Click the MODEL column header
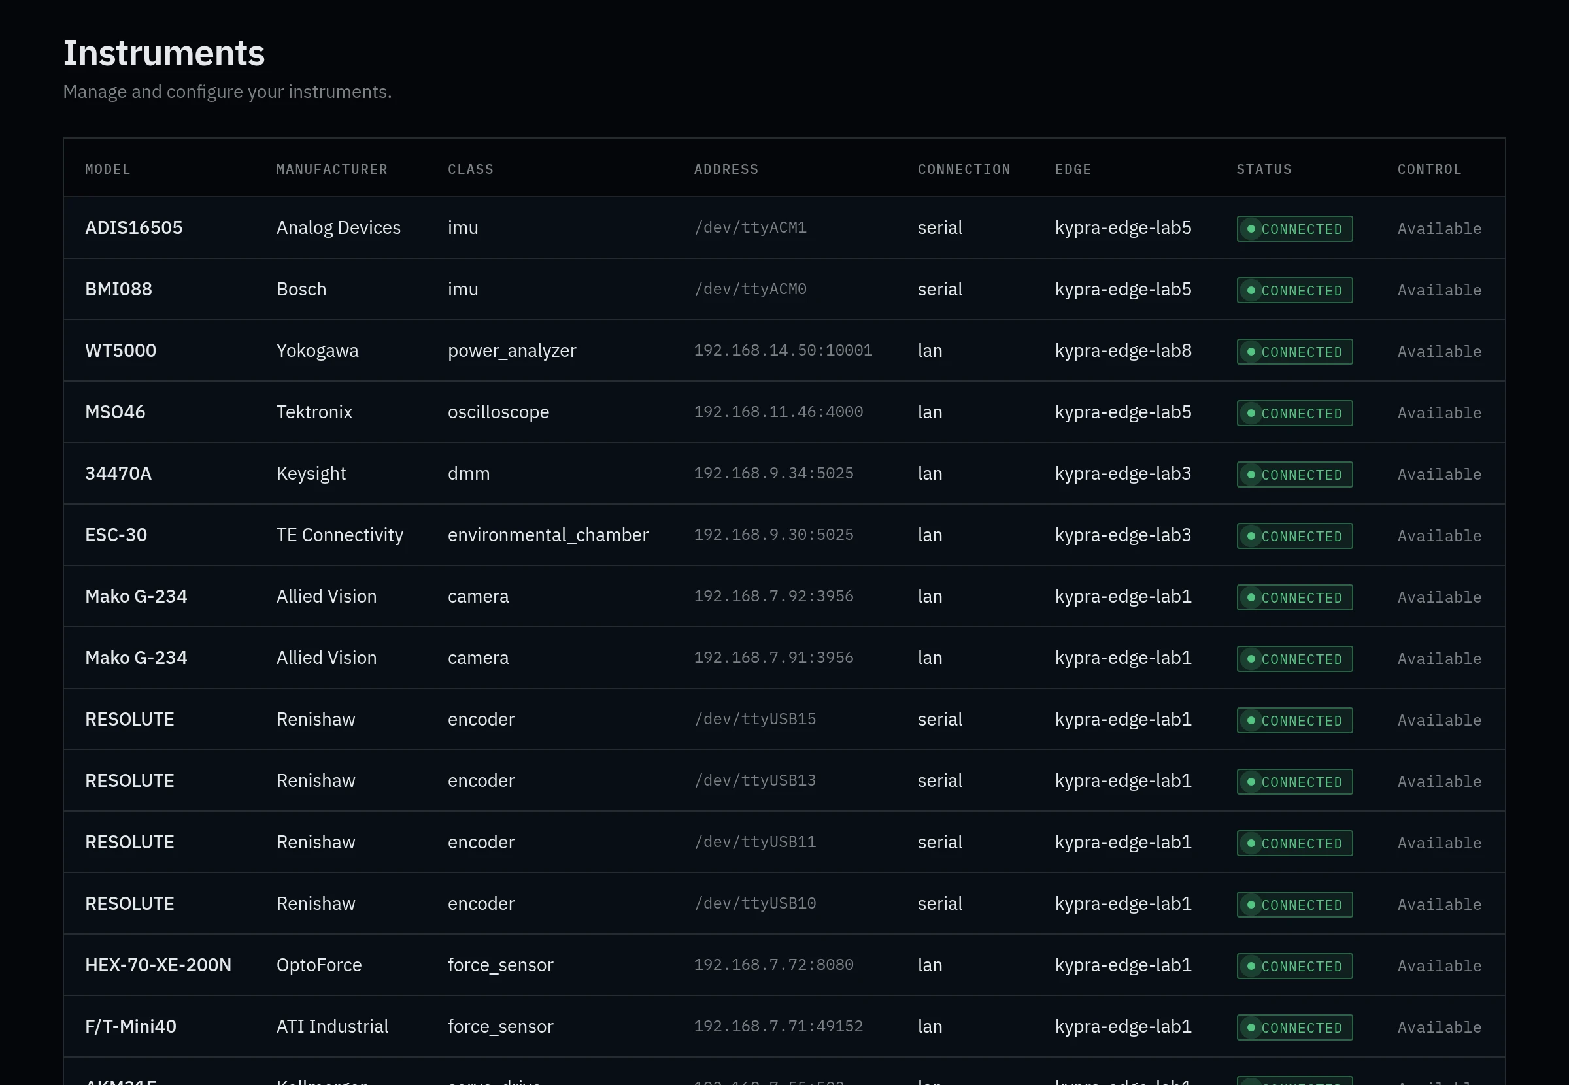 click(x=107, y=169)
